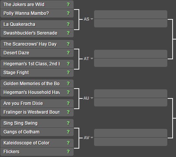Click the green question mark for La Quakeracha
The height and width of the screenshot is (157, 176).
coord(68,24)
